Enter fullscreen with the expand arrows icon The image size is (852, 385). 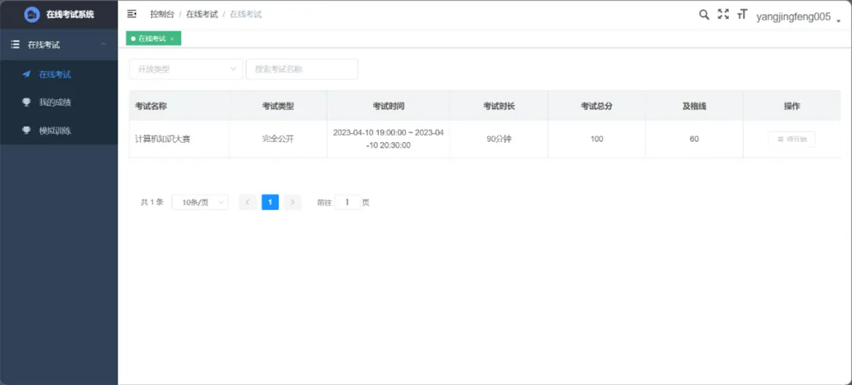click(x=723, y=15)
